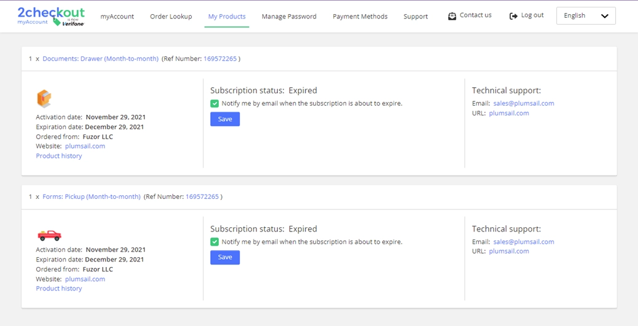Click Technical support heading in Forms Pickup card
638x326 pixels.
coord(506,229)
